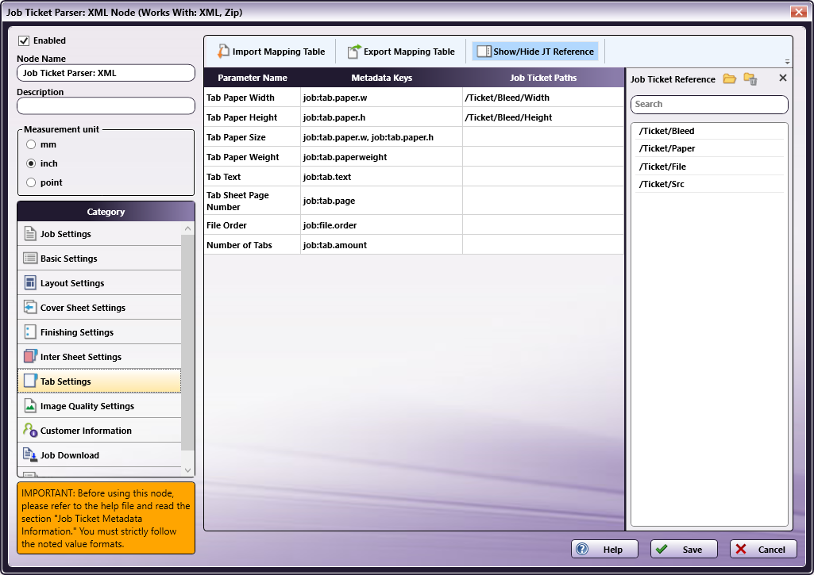Open Layout Settings category icon
Screen dimensions: 814x575
coord(30,283)
